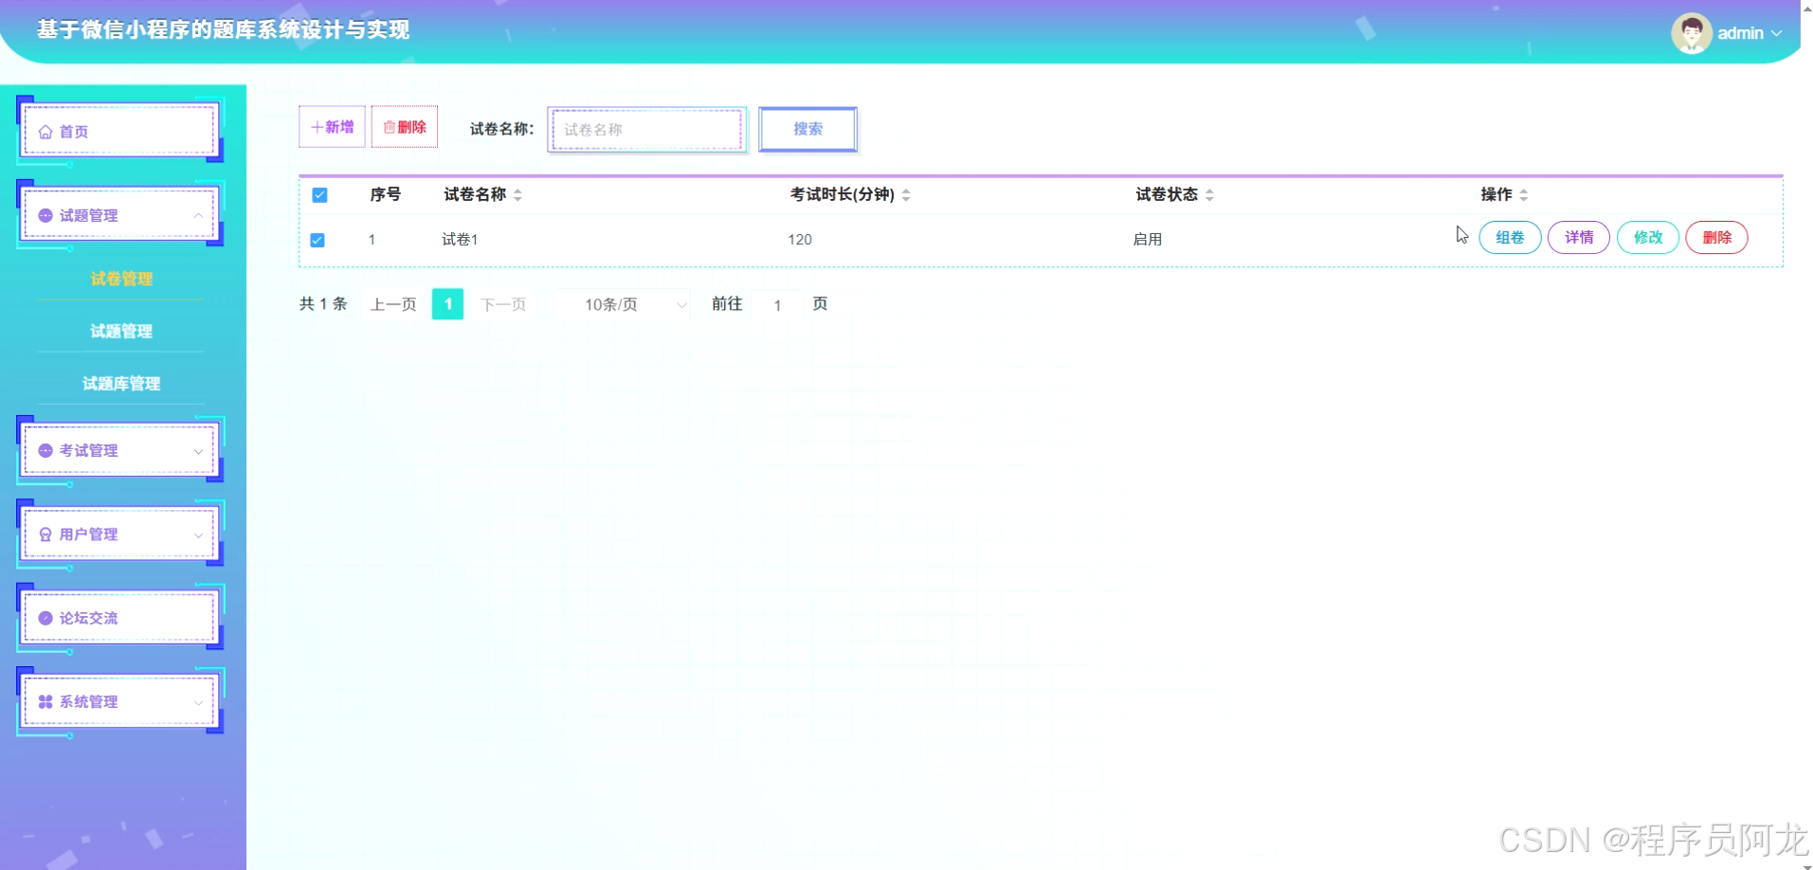Screen dimensions: 1813x870
Task: Click the 试卷1 name cell
Action: coord(460,240)
